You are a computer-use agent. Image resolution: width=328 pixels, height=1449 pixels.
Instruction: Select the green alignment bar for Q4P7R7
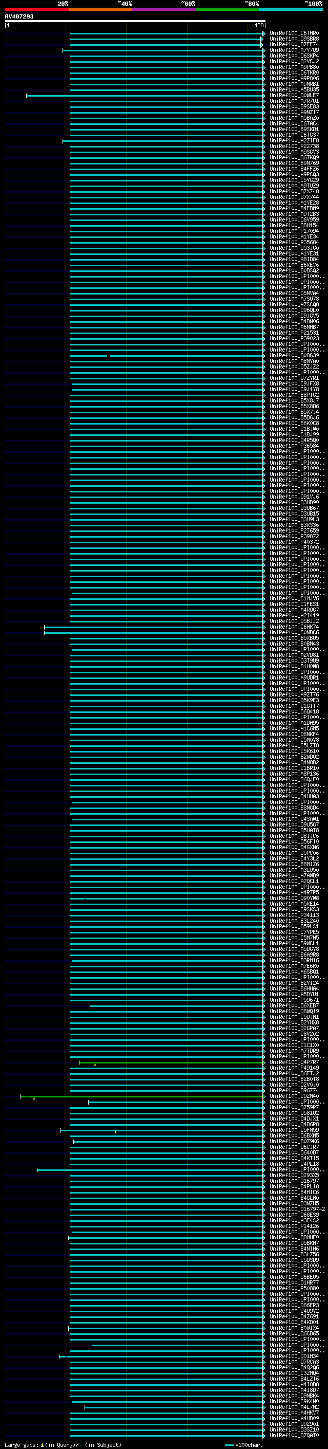click(172, 1063)
